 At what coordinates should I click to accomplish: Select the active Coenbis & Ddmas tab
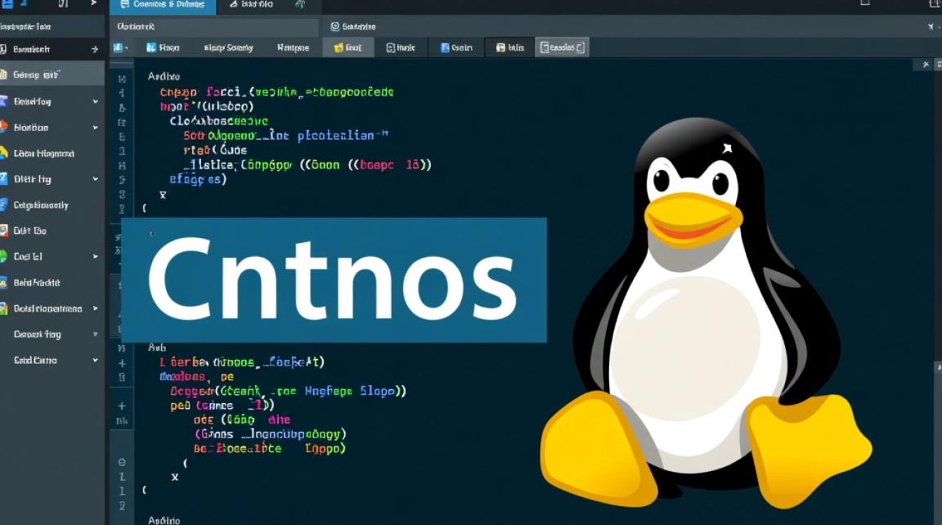[x=163, y=6]
